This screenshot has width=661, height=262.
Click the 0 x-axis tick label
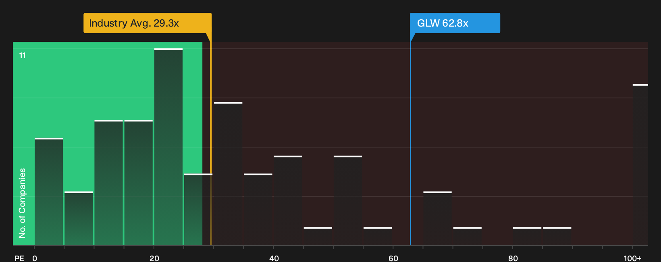coord(35,258)
